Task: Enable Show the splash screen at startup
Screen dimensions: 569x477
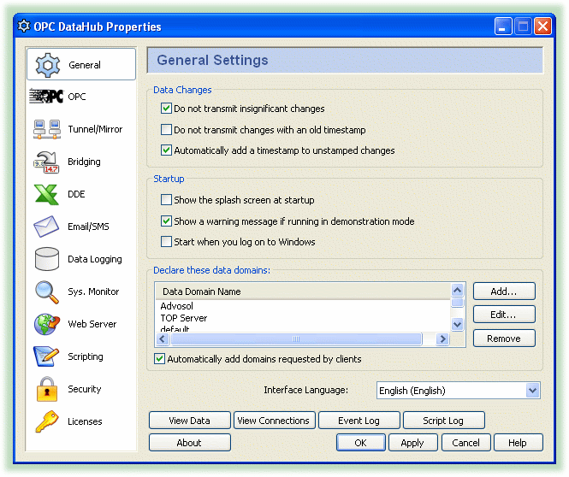Action: 166,200
